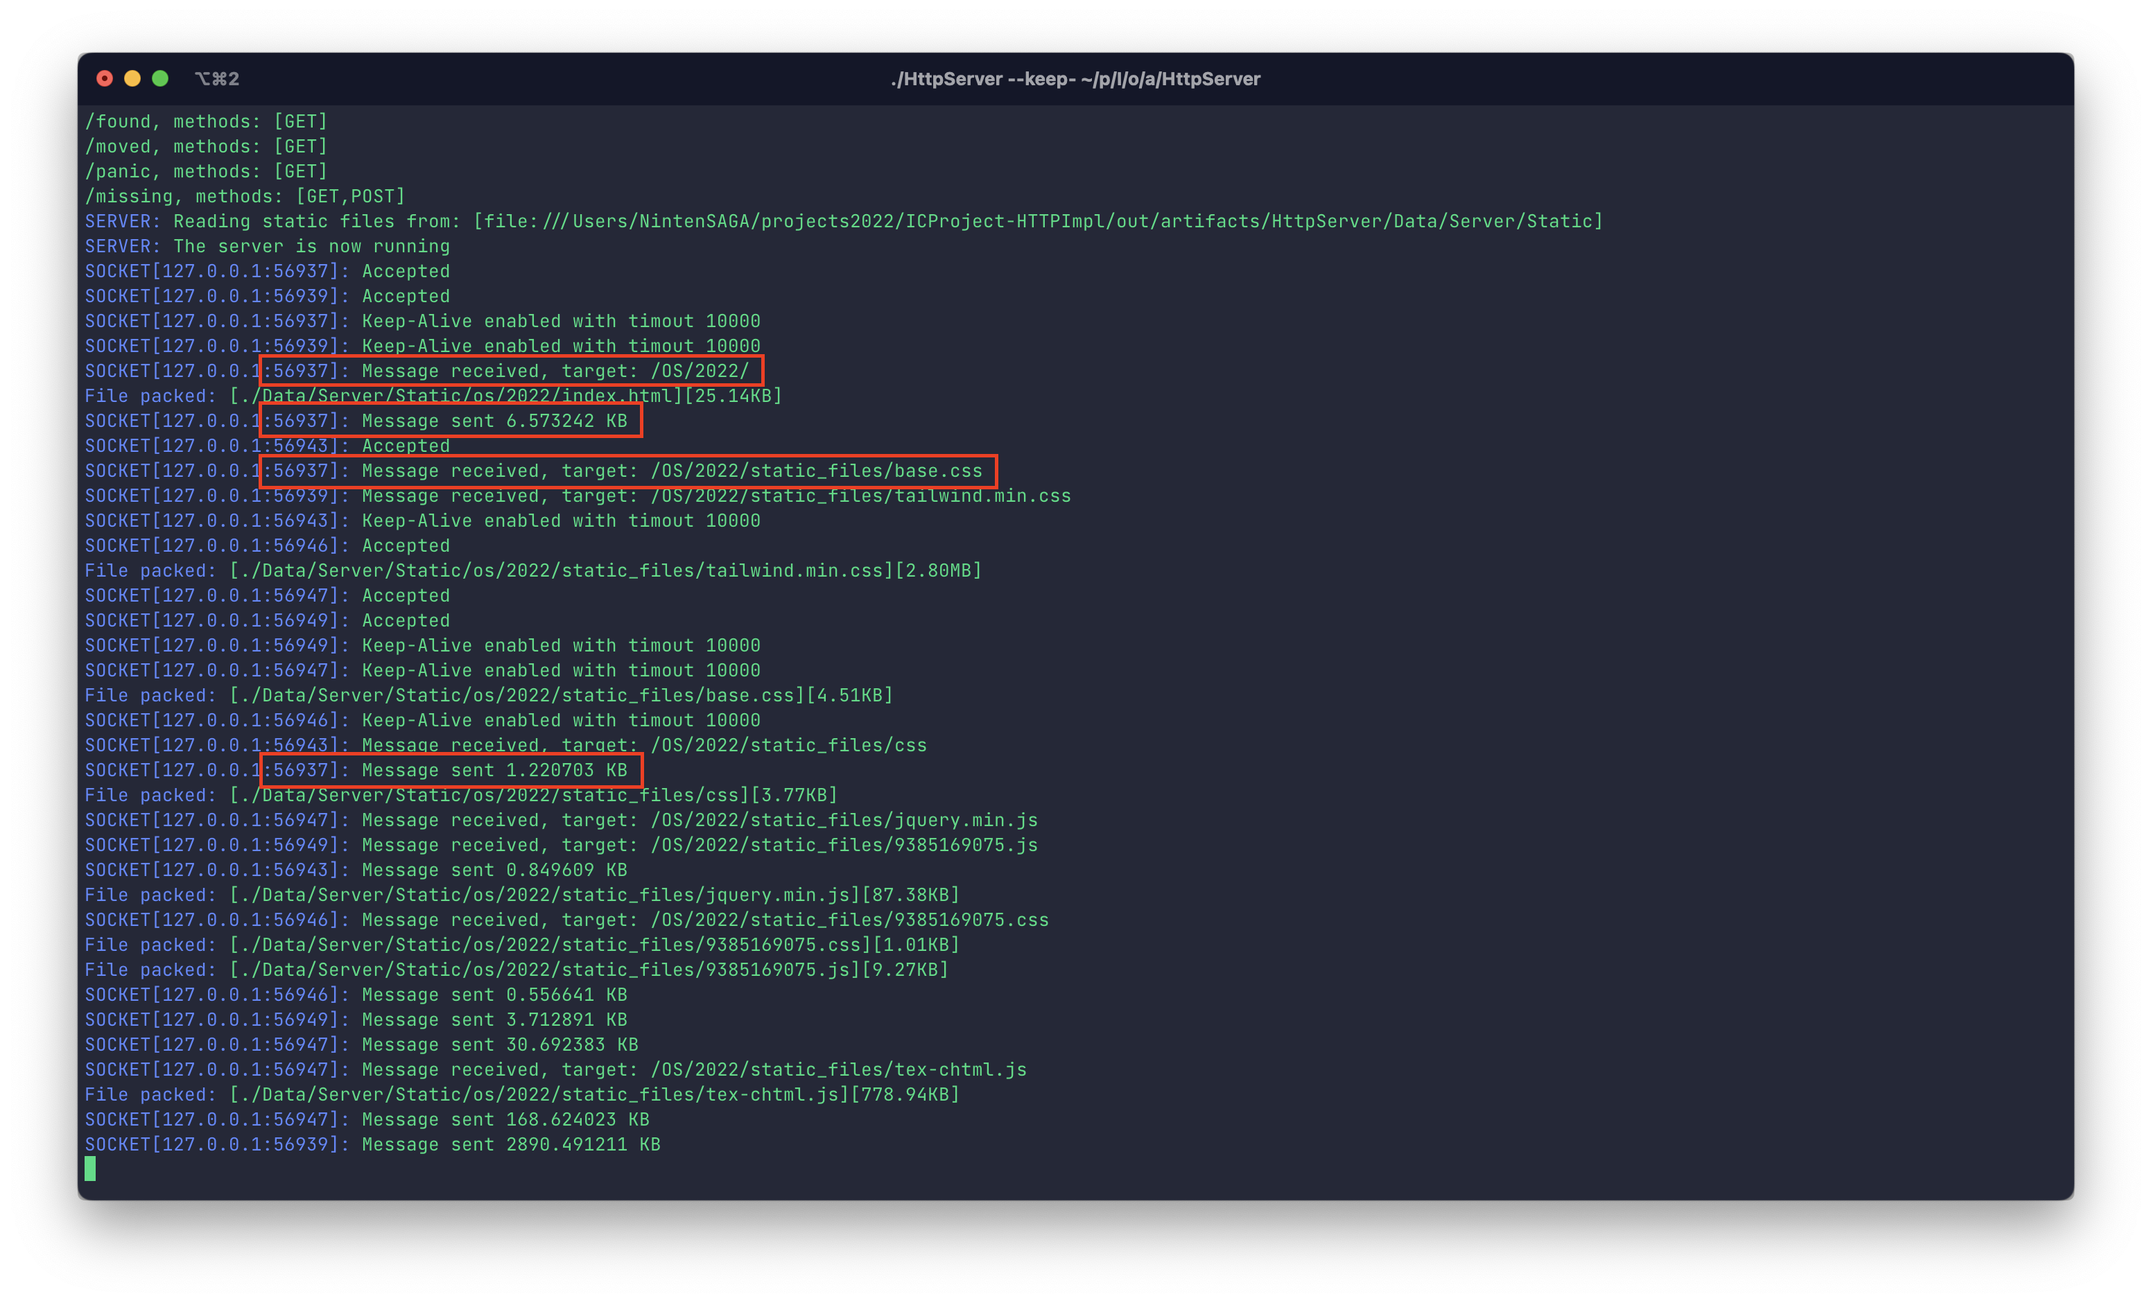The width and height of the screenshot is (2152, 1303).
Task: Click the index.html [25.14KB] file packed line
Action: 433,396
